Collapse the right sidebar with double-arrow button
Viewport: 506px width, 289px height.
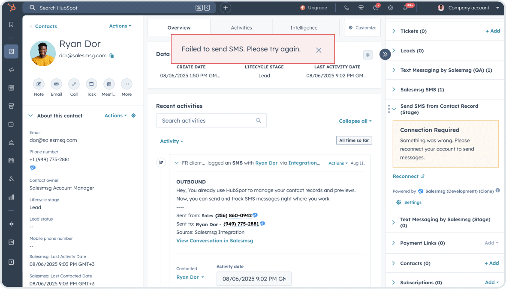[x=385, y=54]
